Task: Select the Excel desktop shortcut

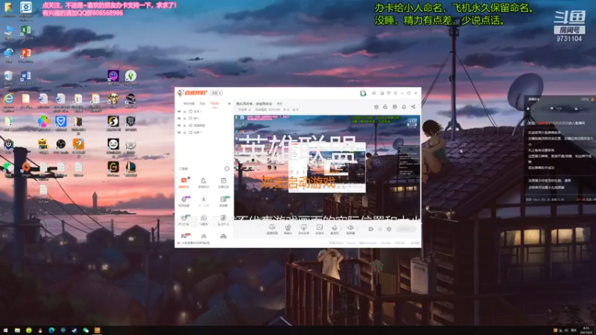Action: point(26,32)
